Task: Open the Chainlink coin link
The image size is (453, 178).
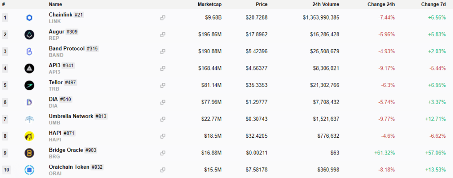Action: 61,15
